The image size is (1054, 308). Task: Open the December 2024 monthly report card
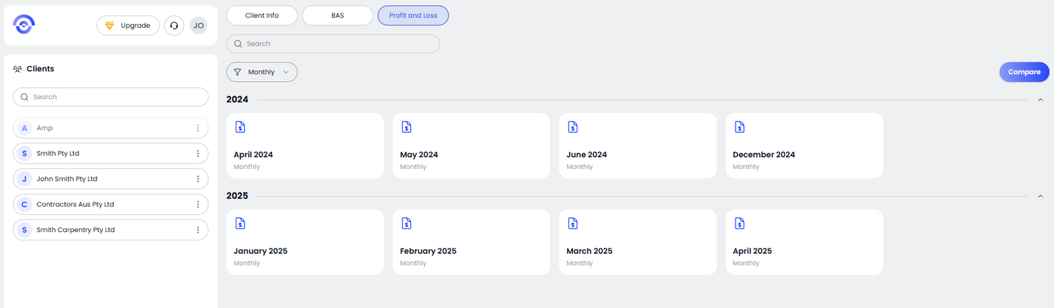804,146
